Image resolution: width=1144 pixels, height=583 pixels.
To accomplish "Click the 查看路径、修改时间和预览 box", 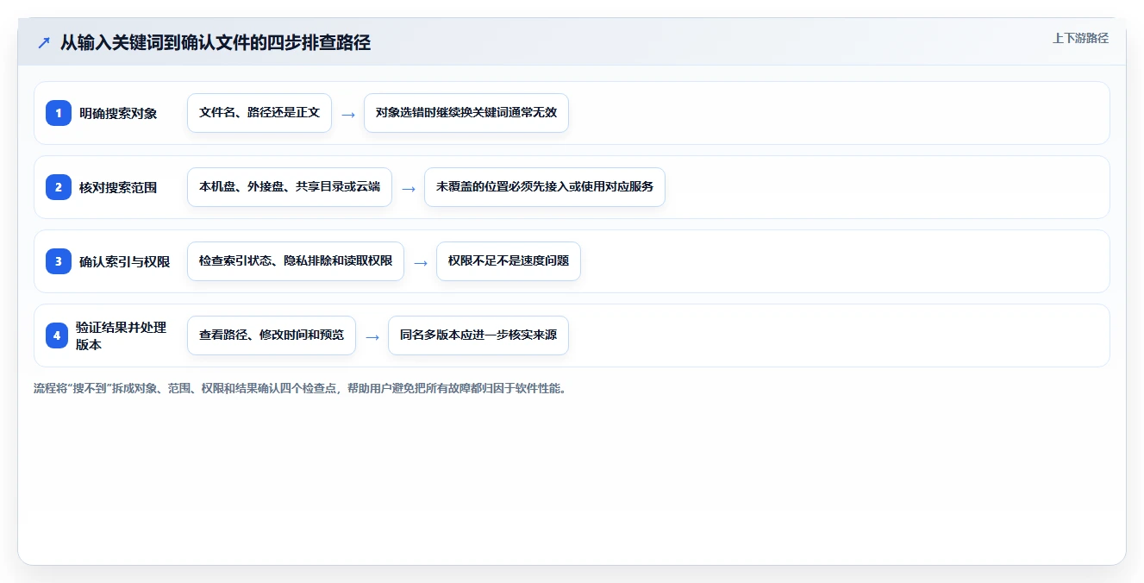I will point(272,335).
